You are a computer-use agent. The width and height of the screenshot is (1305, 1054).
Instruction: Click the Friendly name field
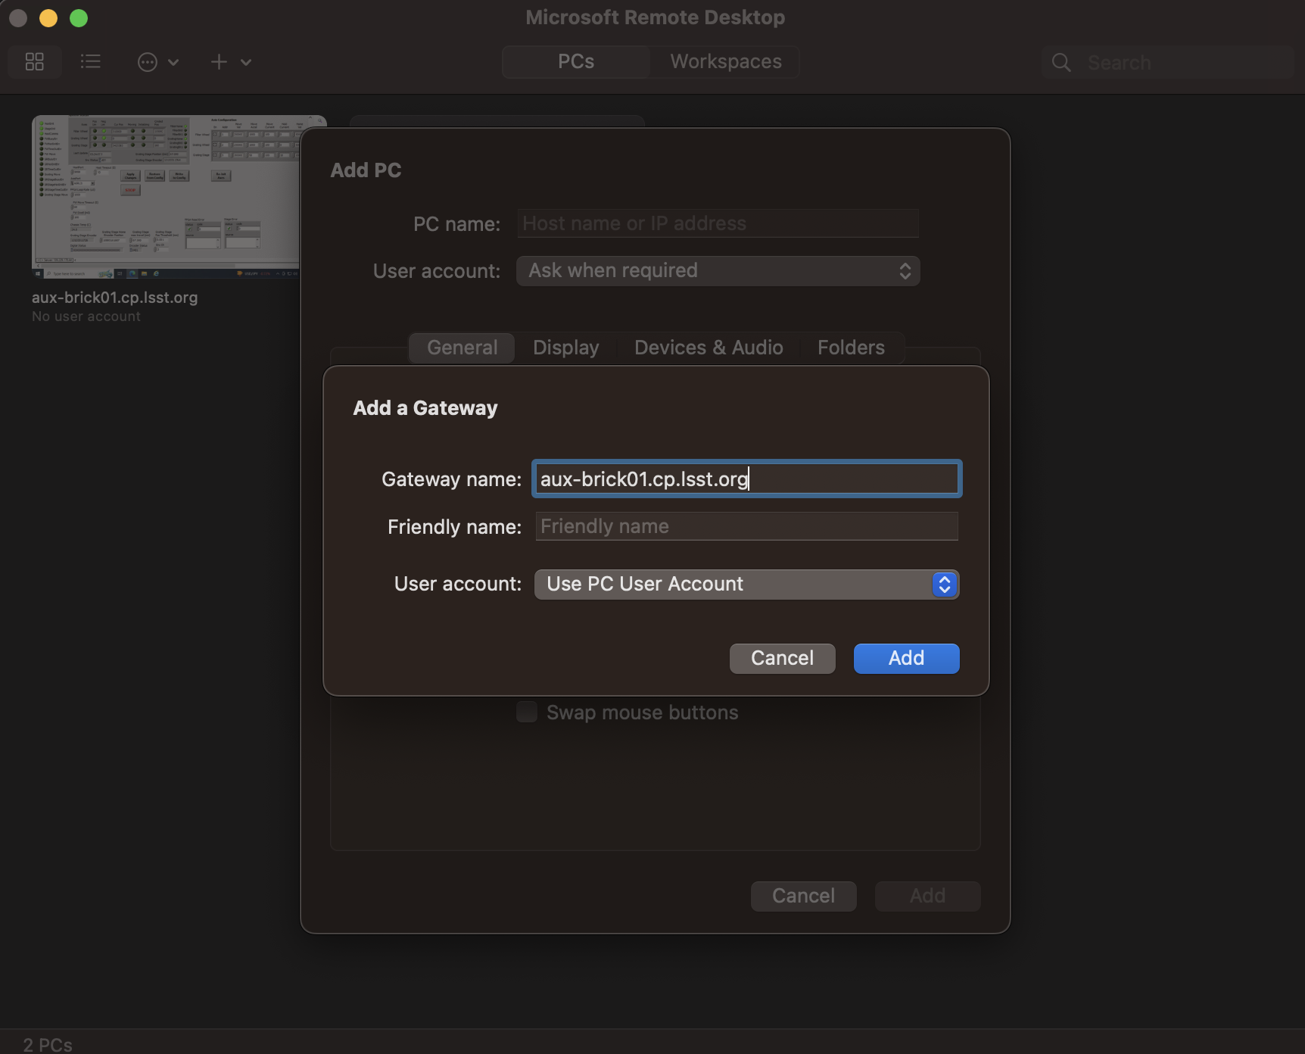click(746, 526)
